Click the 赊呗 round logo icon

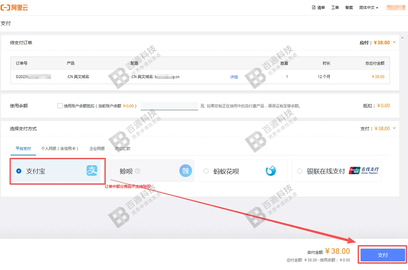tap(186, 171)
